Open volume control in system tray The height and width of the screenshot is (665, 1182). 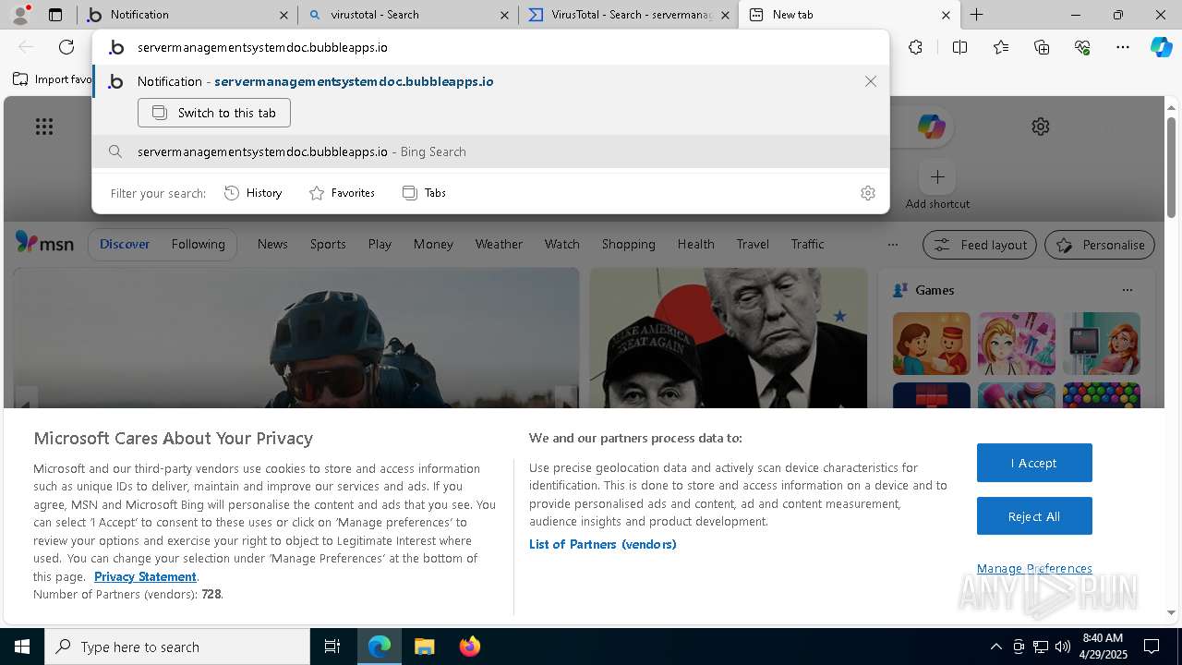(x=1063, y=647)
